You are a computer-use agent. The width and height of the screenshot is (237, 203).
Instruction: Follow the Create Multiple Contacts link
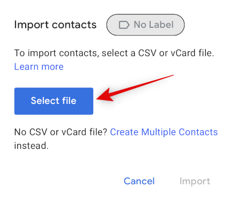tap(164, 132)
